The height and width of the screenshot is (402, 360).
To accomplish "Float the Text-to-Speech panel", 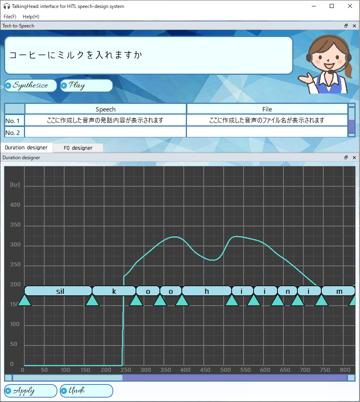I will [346, 25].
